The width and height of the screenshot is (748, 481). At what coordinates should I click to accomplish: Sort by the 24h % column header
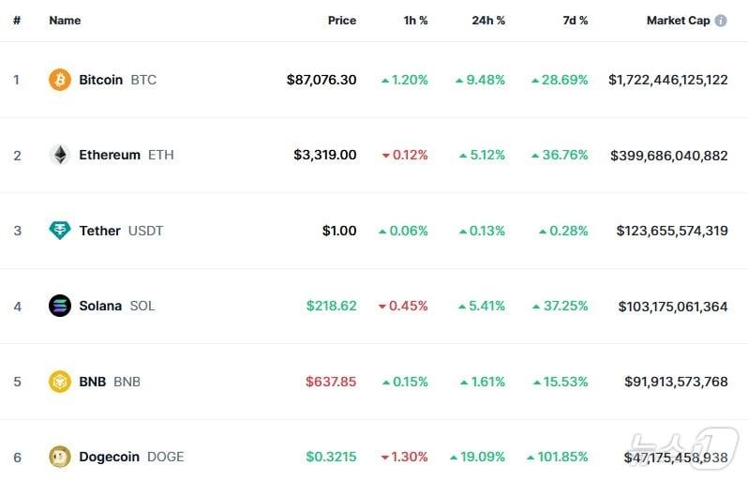(487, 21)
